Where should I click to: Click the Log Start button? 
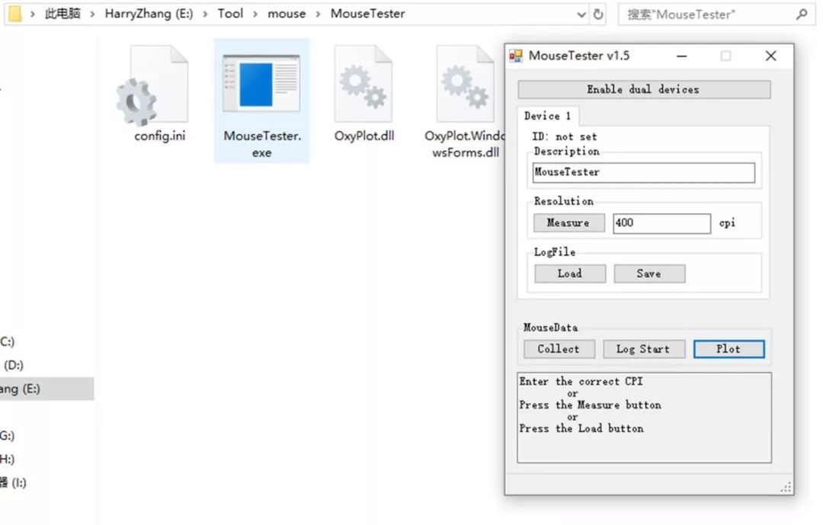click(644, 349)
